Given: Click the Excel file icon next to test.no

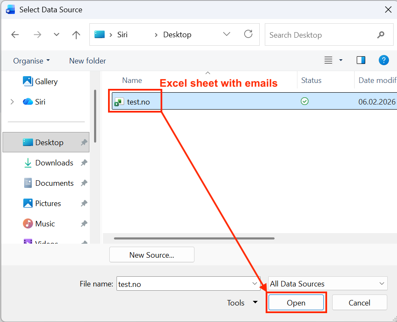Looking at the screenshot, I should [x=119, y=101].
